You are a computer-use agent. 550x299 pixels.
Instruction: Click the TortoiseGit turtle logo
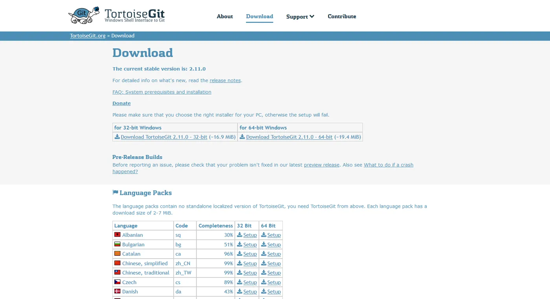point(84,15)
